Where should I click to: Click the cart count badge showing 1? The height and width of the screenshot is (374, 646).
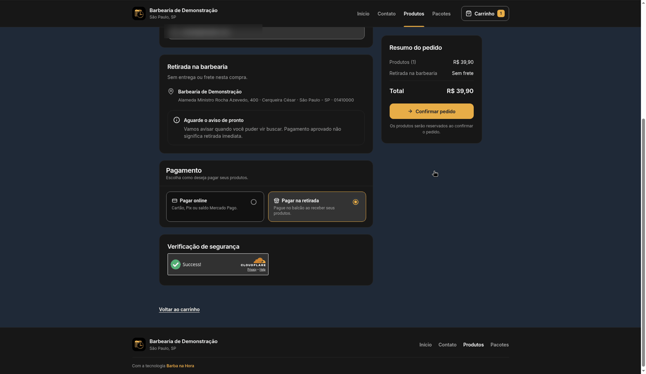(x=501, y=14)
